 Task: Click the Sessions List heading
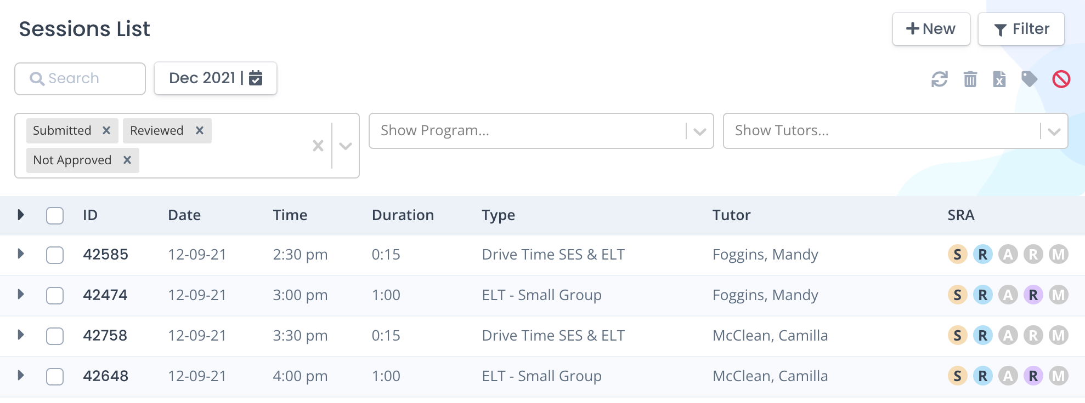[84, 29]
